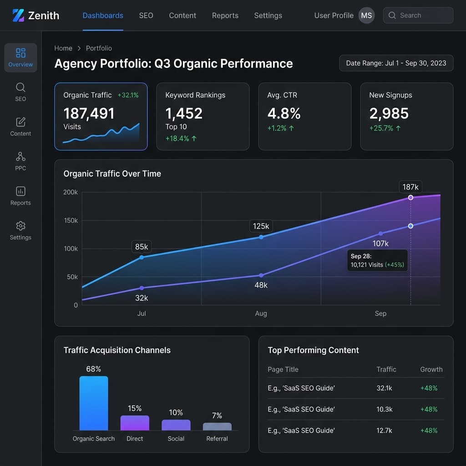This screenshot has width=466, height=466.
Task: Click the Zenith logo icon
Action: click(18, 15)
